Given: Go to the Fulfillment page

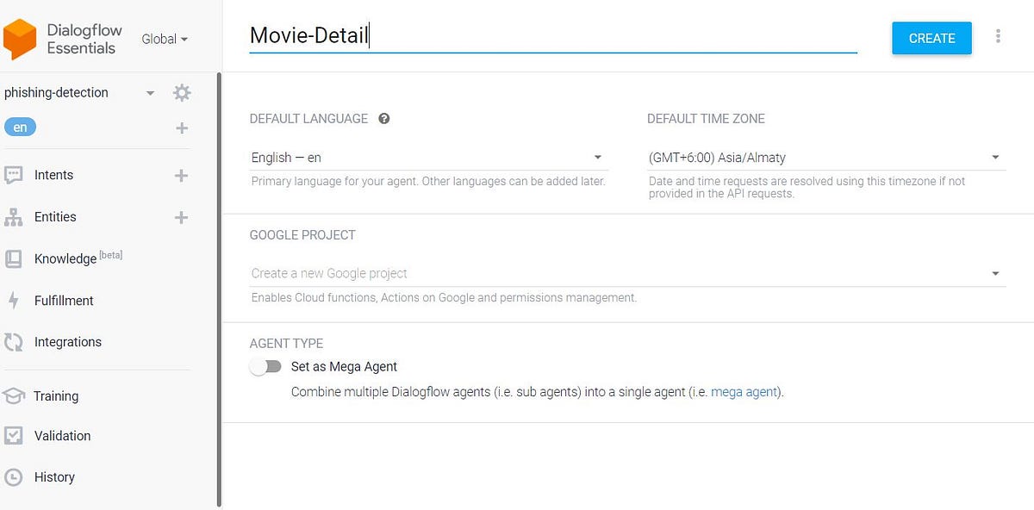Looking at the screenshot, I should (x=63, y=300).
